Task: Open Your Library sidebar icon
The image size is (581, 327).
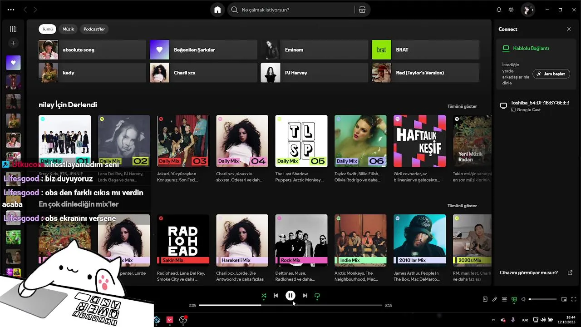Action: coord(13,29)
